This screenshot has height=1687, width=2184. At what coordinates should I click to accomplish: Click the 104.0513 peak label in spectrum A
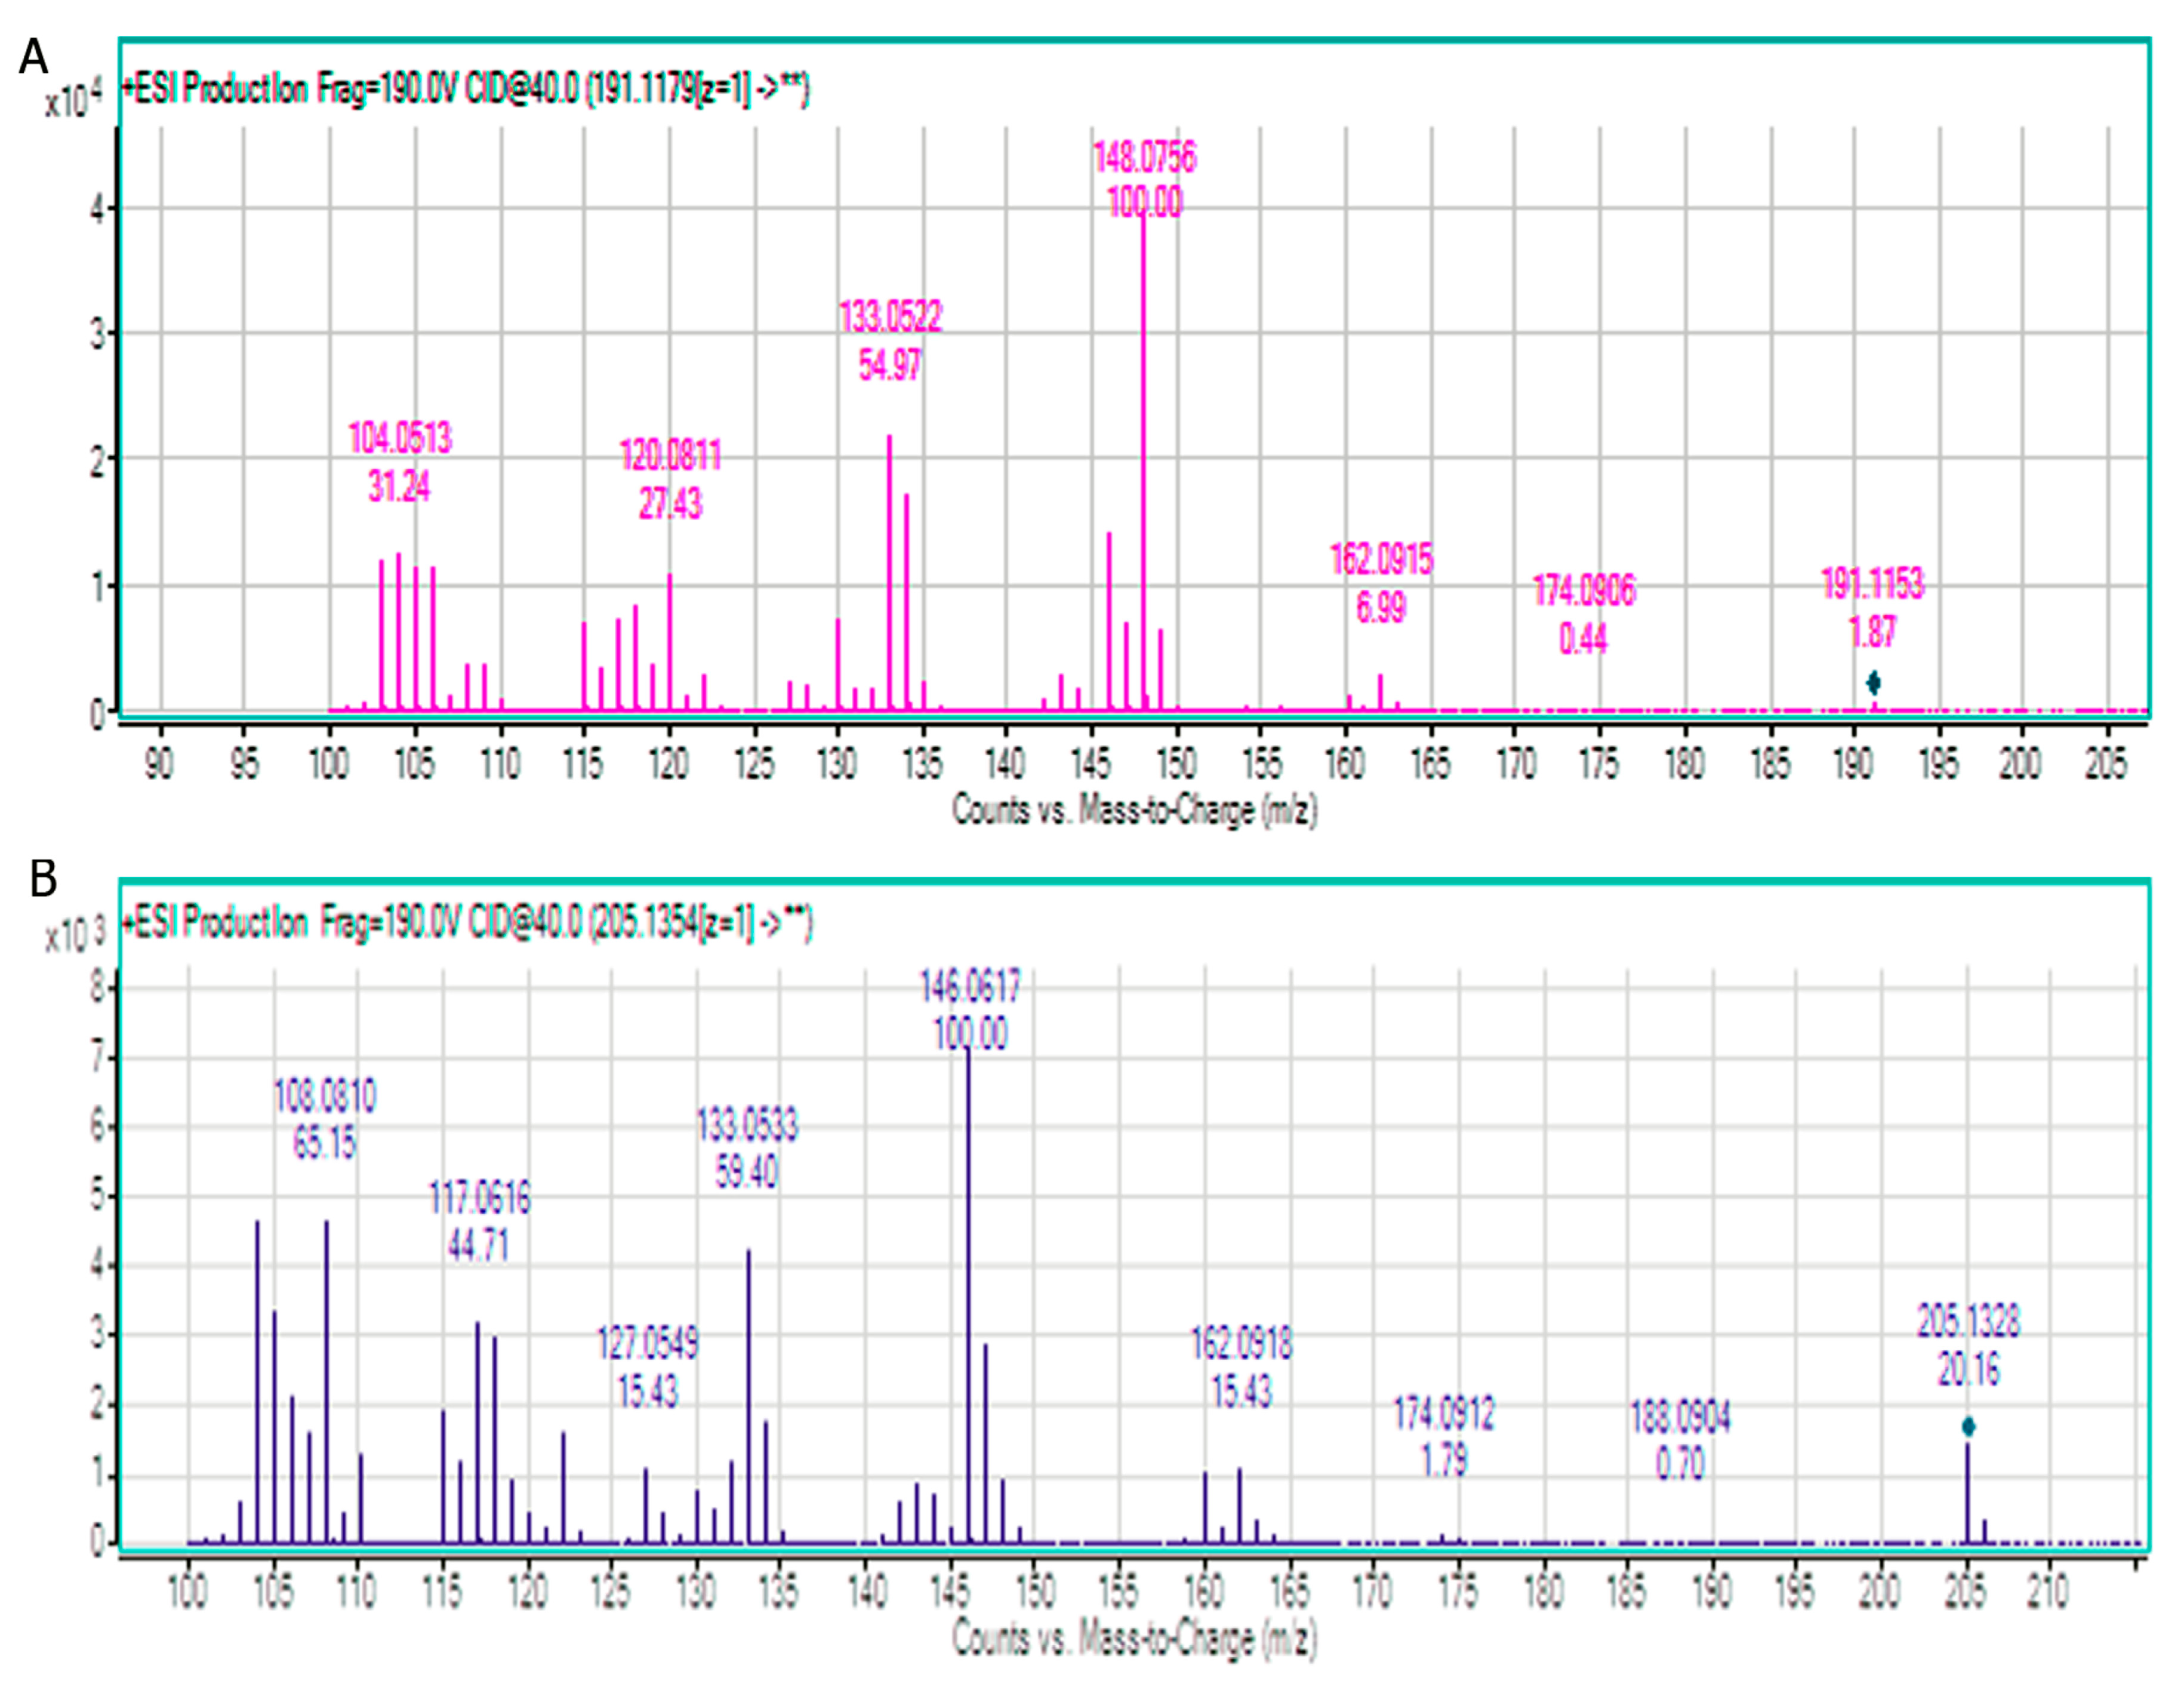click(x=400, y=438)
